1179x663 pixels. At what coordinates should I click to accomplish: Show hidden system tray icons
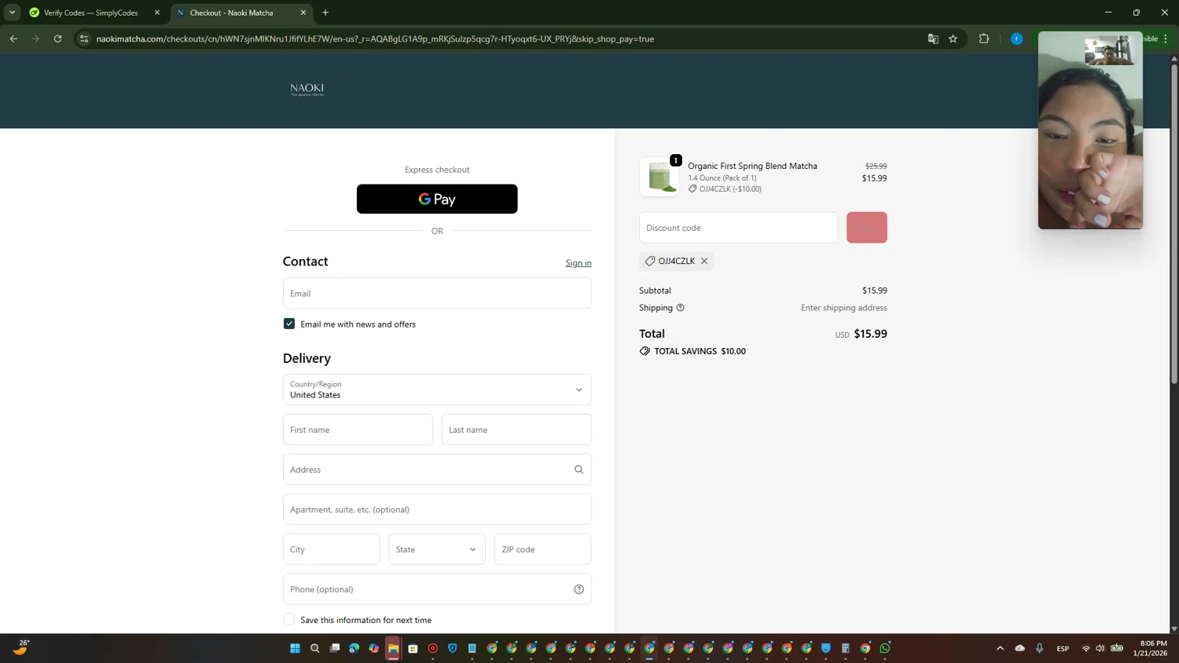tap(1000, 648)
